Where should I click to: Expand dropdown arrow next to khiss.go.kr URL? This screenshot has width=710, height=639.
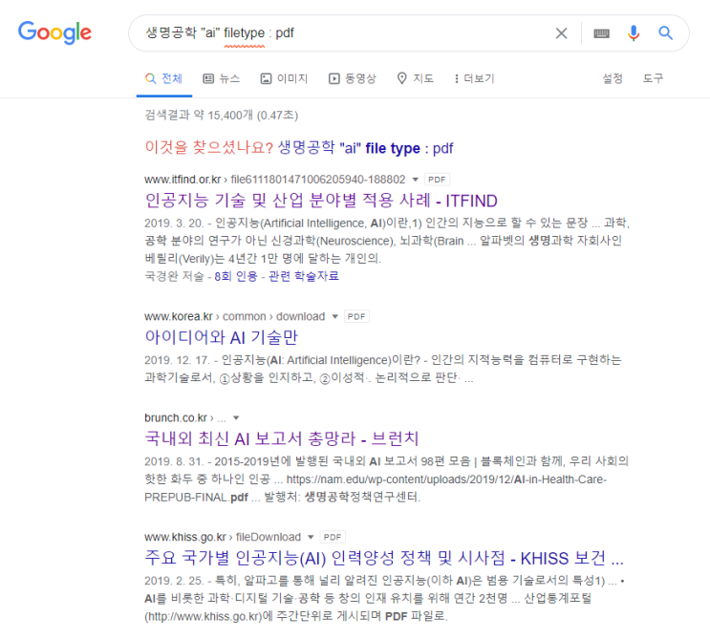point(311,537)
